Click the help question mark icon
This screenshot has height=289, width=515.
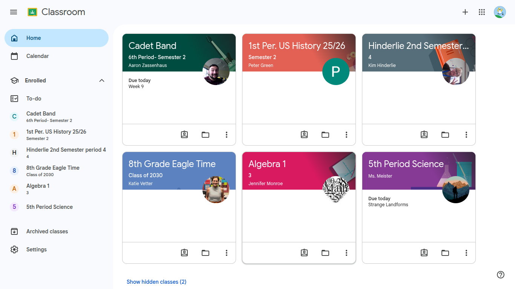(x=501, y=275)
